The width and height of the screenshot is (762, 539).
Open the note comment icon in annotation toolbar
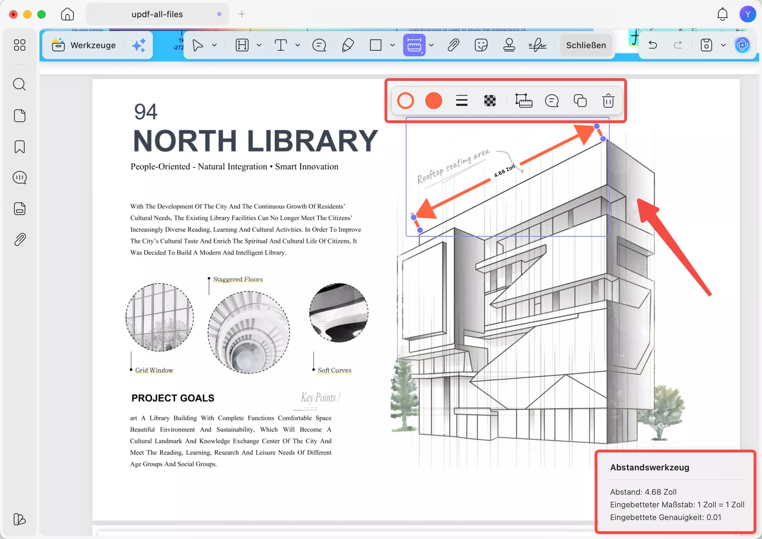coord(552,101)
